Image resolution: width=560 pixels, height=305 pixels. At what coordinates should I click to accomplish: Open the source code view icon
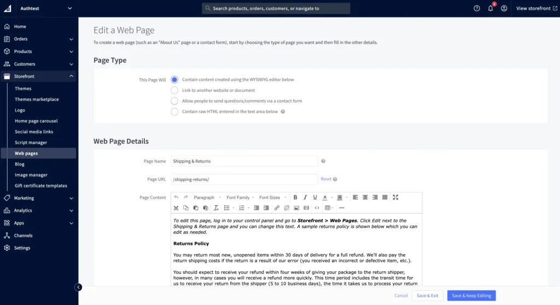click(x=317, y=208)
